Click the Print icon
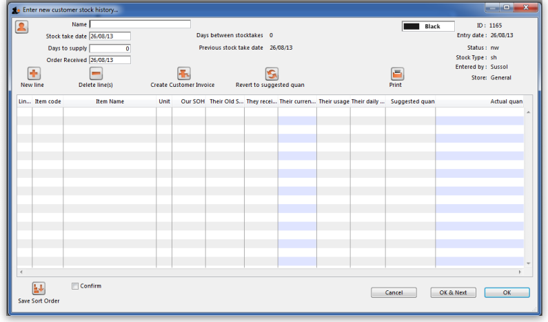The width and height of the screenshot is (548, 322). pyautogui.click(x=397, y=74)
